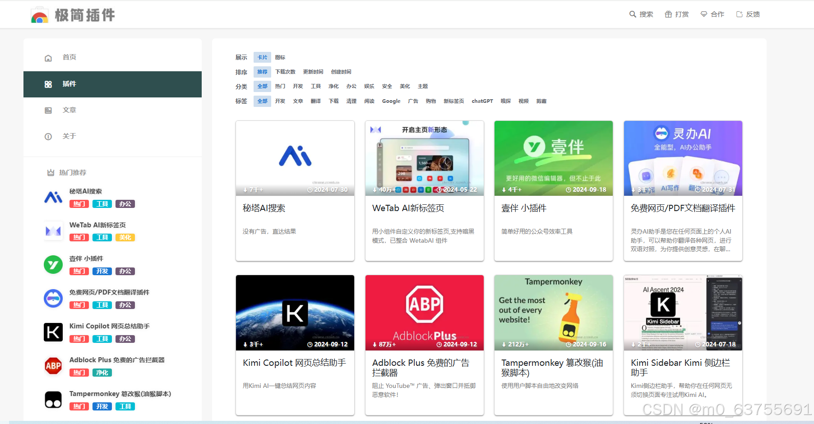This screenshot has width=814, height=424.
Task: Click the home icon beside 首页
Action: pos(48,58)
